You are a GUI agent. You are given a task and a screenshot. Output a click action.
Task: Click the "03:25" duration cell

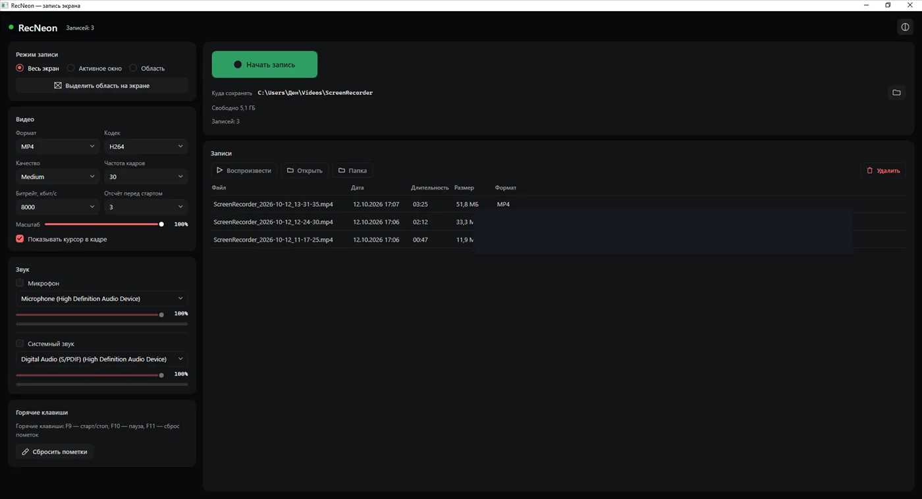pos(420,204)
